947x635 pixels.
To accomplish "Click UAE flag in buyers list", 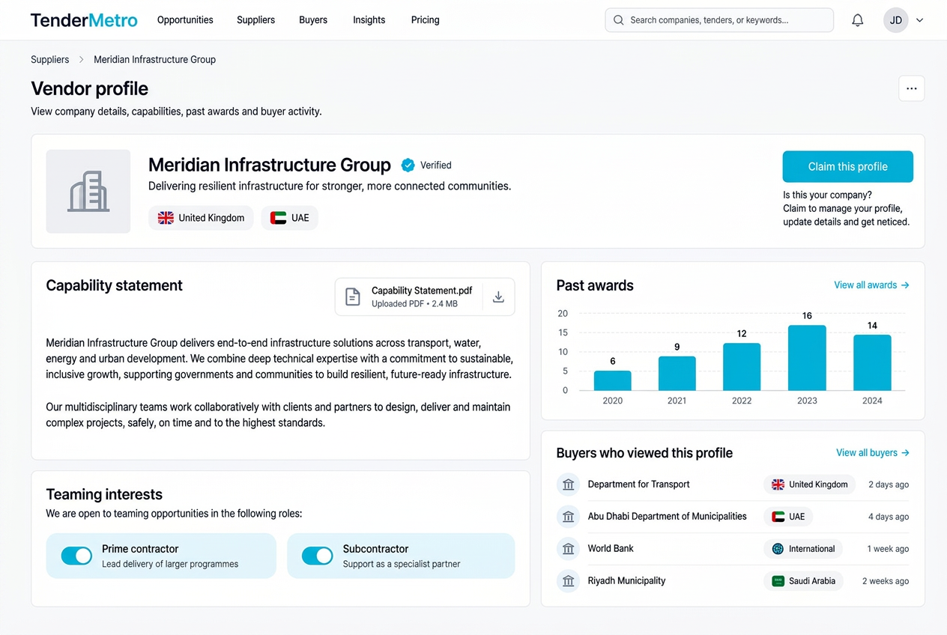I will (778, 517).
